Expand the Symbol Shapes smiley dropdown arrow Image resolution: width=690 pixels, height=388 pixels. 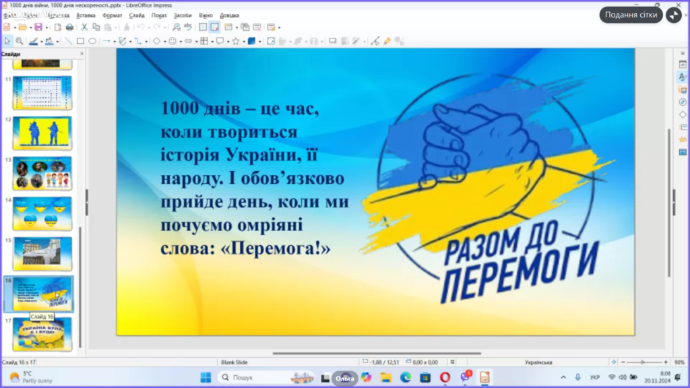pos(181,41)
